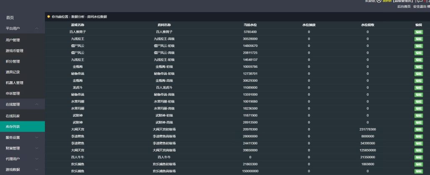The width and height of the screenshot is (430, 175).
Task: Click the yellow location marker icon
Action: (x=49, y=17)
